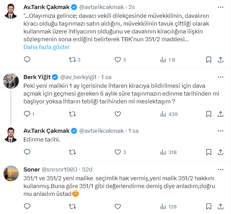231x214 pixels.
Task: Like the tweet with 5 likes
Action: click(118, 60)
